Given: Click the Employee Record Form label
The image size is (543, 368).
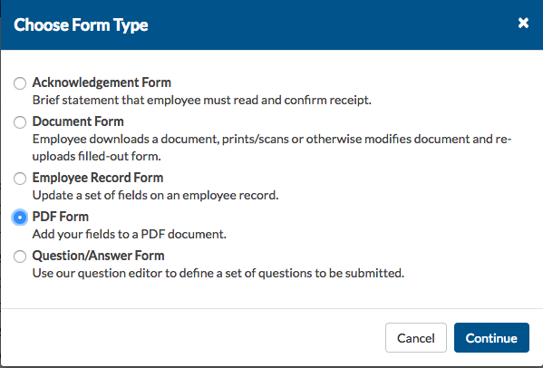Looking at the screenshot, I should tap(98, 178).
